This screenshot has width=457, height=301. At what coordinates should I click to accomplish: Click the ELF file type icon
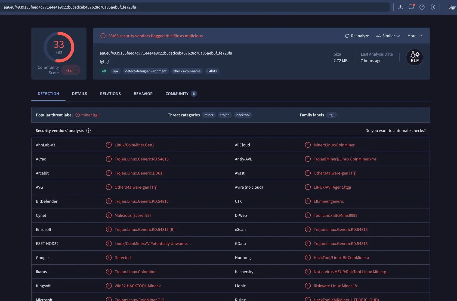tap(415, 57)
